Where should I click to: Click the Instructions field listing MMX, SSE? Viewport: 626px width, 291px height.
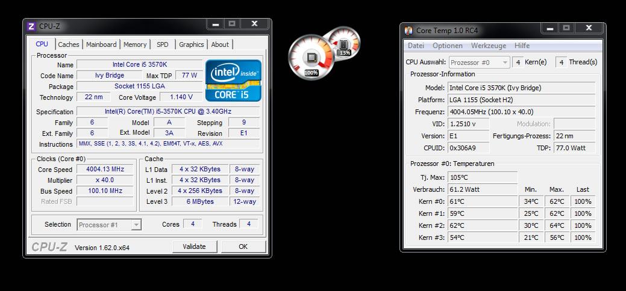[168, 144]
